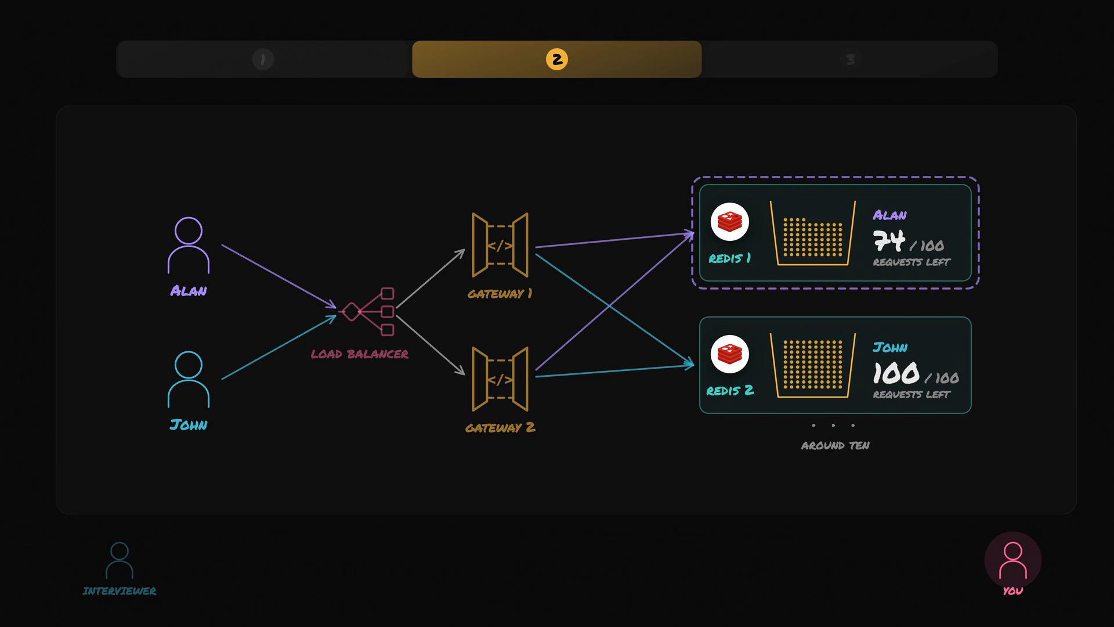Click the "Gateway 1" label

(x=500, y=294)
